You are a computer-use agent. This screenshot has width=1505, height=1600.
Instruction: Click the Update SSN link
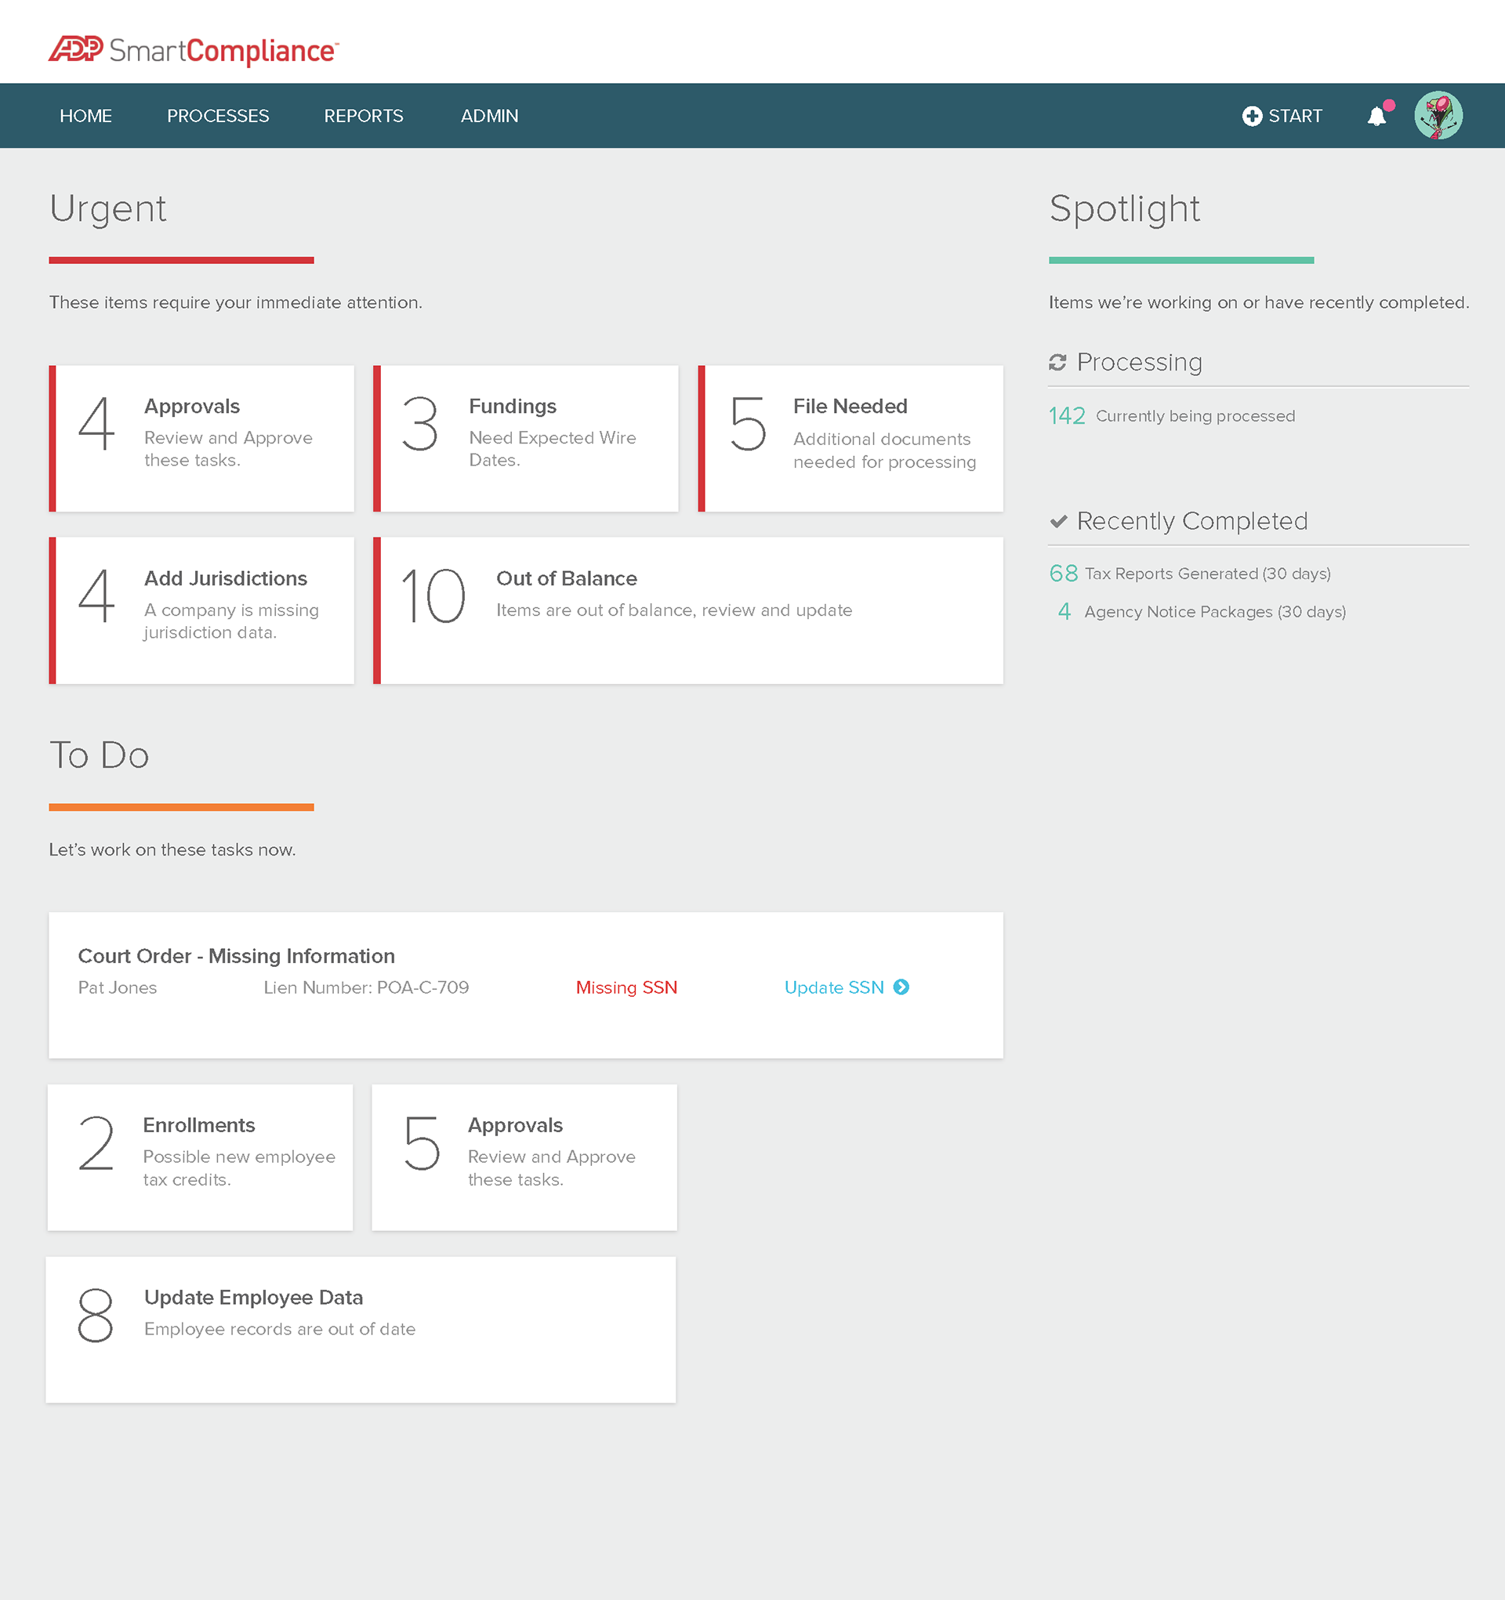click(x=834, y=987)
